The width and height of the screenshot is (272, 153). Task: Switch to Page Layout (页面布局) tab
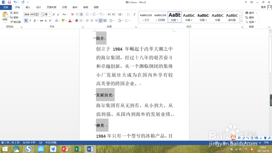(51, 7)
